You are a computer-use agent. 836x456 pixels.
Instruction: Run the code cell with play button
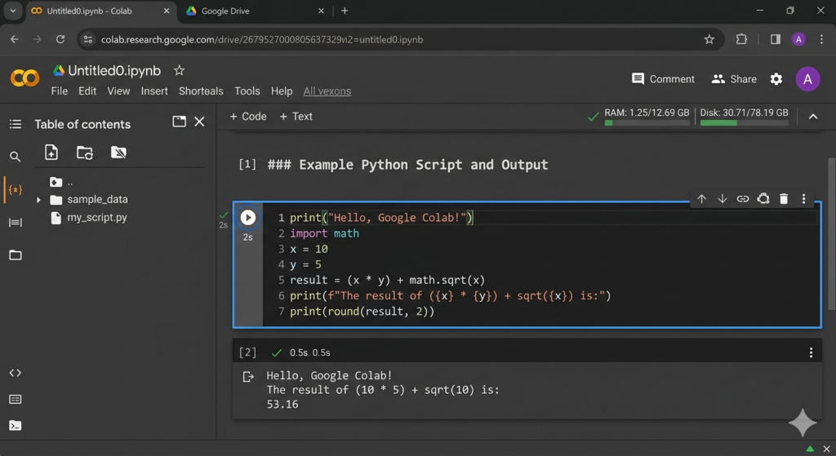[248, 218]
